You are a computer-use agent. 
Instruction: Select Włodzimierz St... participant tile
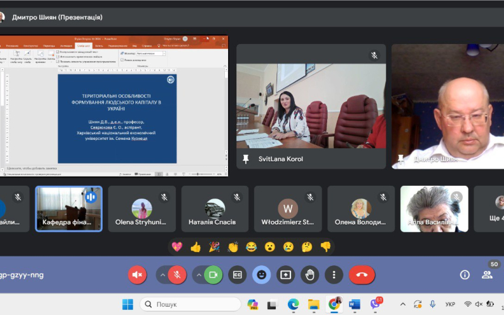(288, 209)
